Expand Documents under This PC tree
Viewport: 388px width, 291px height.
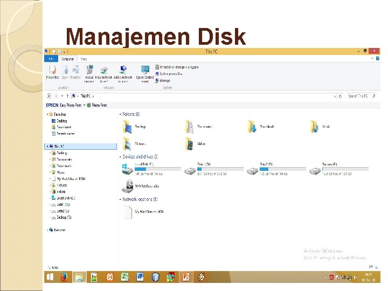click(x=50, y=160)
